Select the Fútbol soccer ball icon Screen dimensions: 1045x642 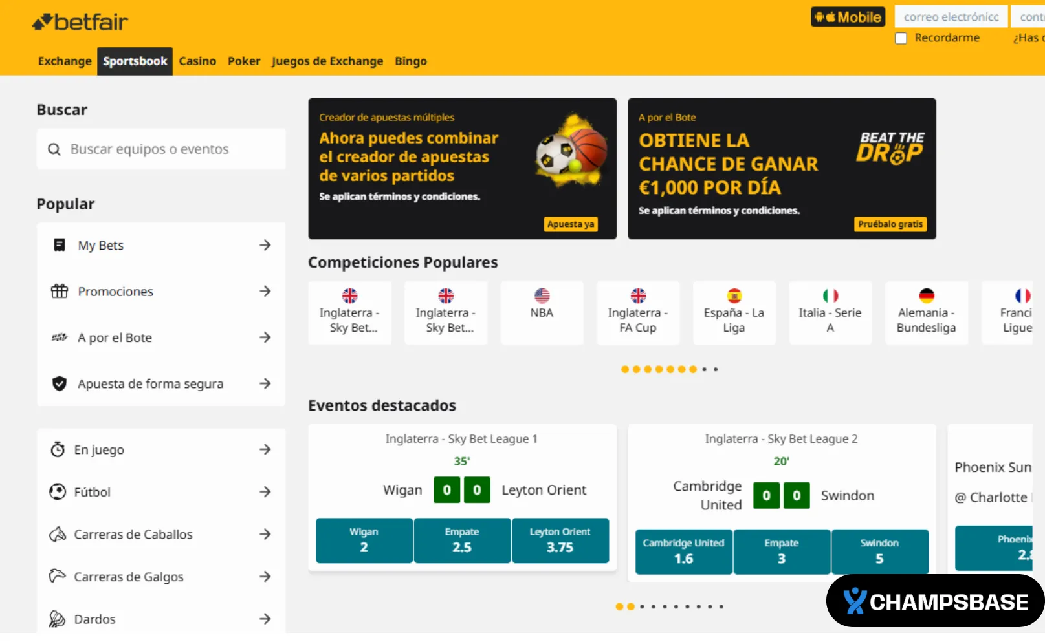(59, 491)
